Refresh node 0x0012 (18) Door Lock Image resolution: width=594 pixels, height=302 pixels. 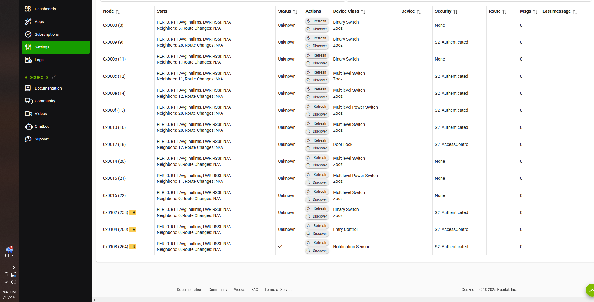click(x=317, y=140)
